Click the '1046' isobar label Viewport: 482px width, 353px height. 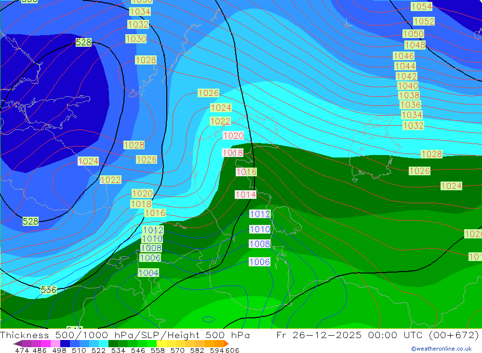(404, 56)
